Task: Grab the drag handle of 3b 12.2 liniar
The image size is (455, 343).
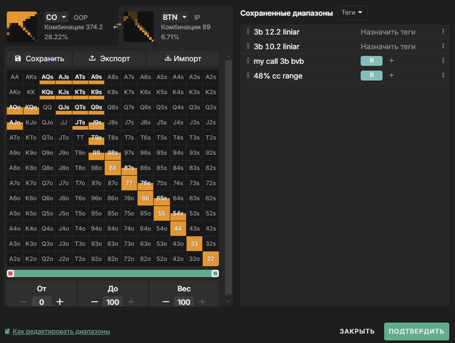Action: [248, 31]
